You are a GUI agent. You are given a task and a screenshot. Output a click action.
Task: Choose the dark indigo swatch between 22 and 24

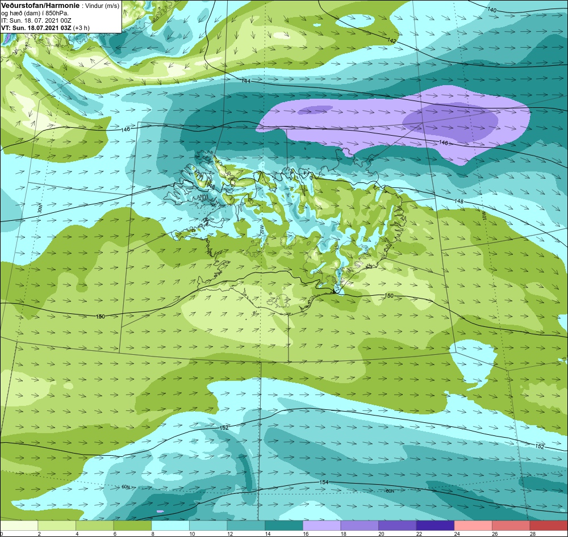[435, 525]
